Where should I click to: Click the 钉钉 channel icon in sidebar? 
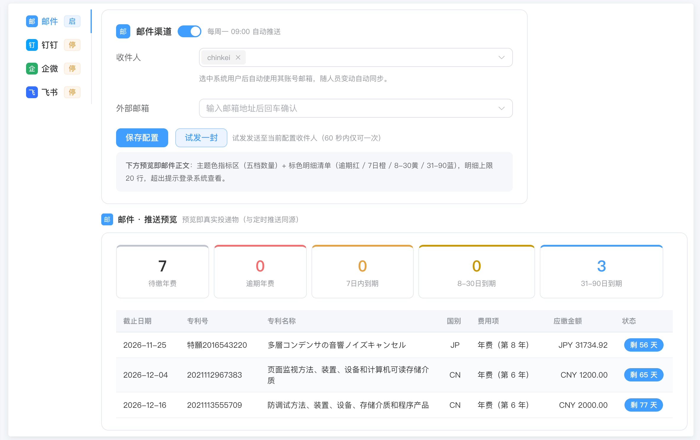click(32, 45)
